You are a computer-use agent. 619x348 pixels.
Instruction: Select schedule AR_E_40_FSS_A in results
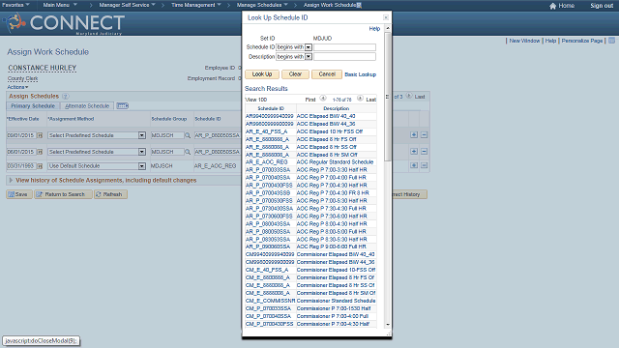click(267, 131)
